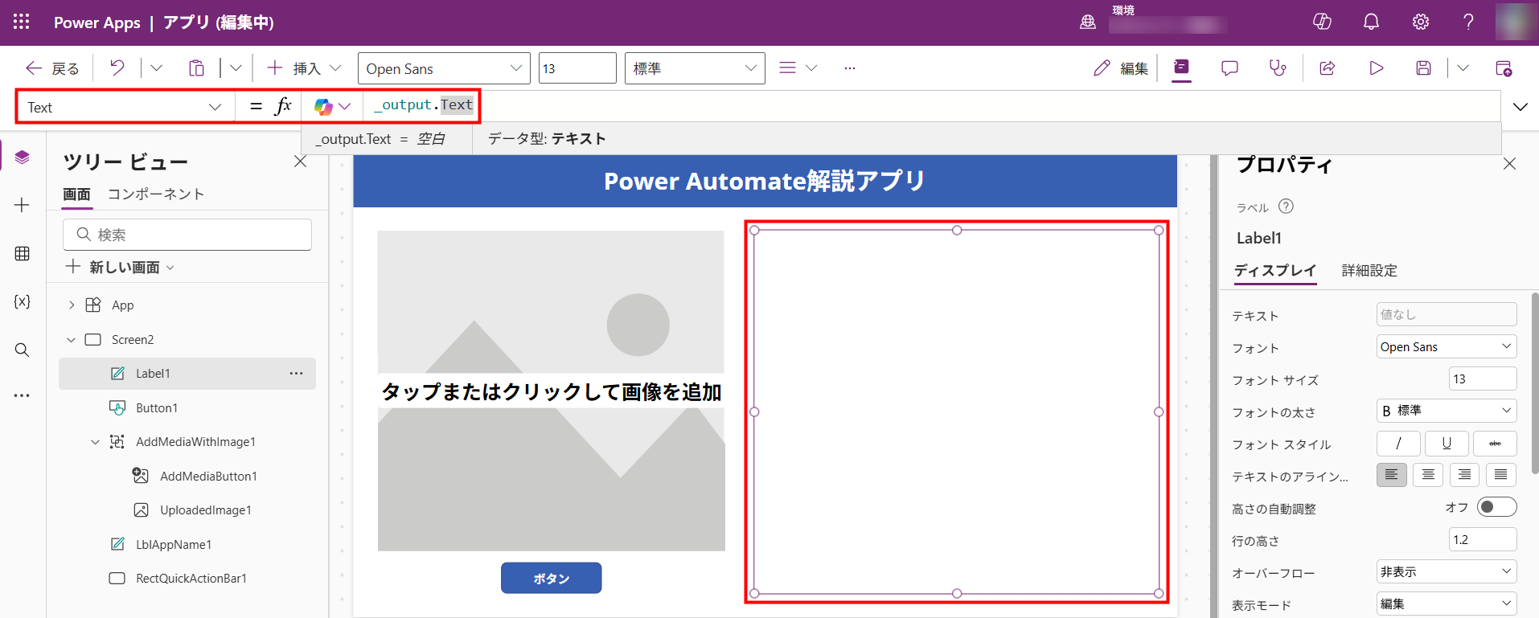Switch to the 詳細設定 tab

point(1369,271)
